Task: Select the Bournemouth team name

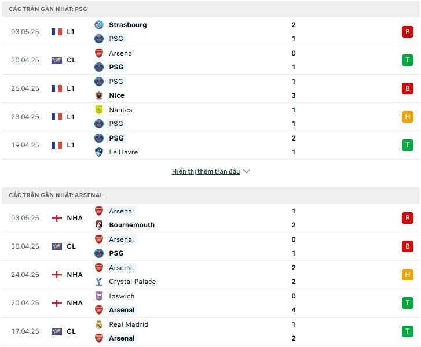Action: tap(132, 225)
